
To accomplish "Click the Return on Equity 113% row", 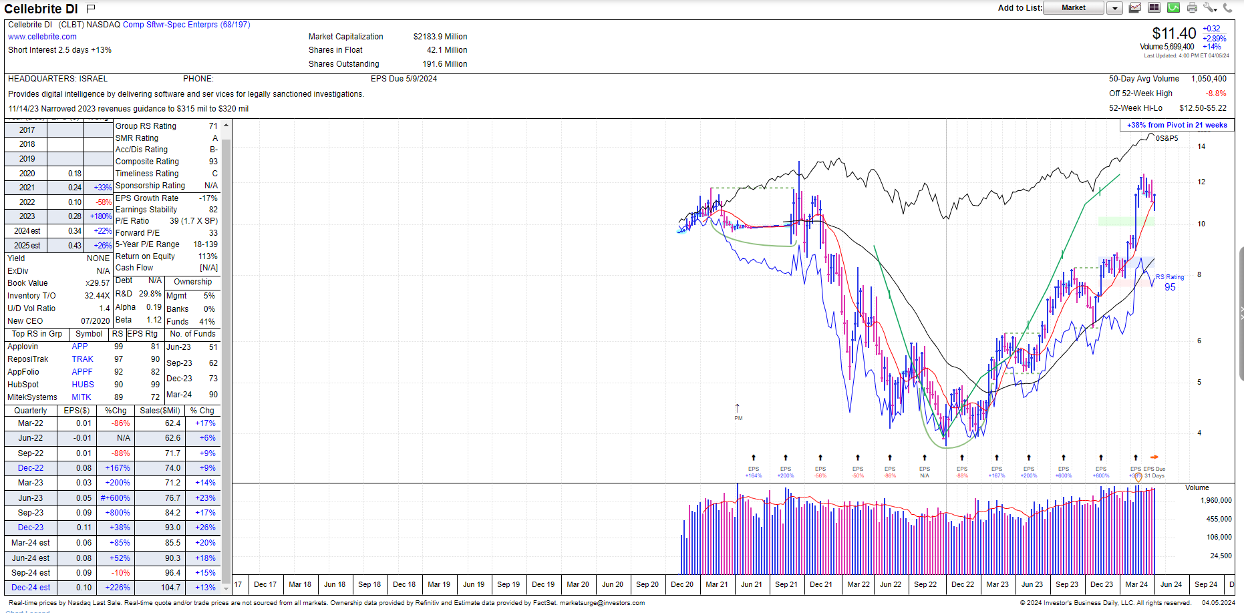I will coord(166,256).
